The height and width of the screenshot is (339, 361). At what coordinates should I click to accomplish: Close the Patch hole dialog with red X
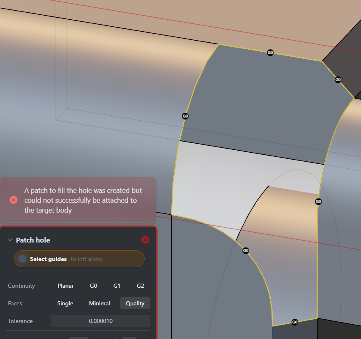point(145,240)
